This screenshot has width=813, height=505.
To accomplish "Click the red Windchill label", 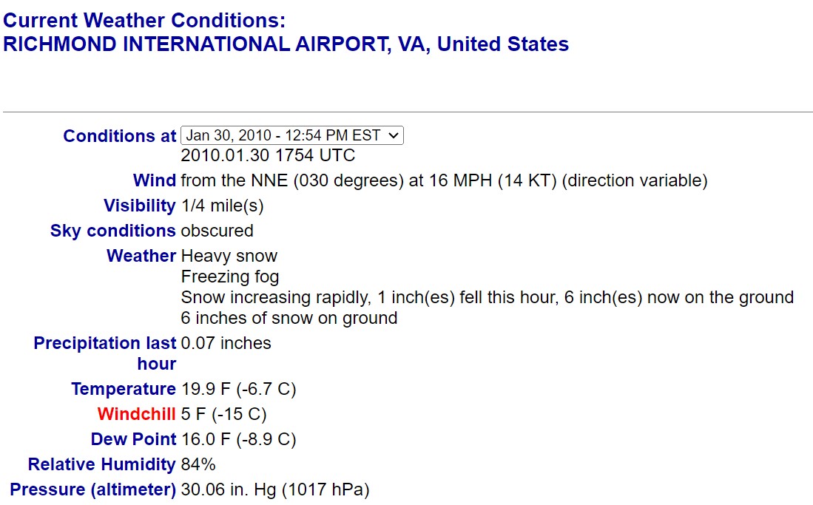I will click(136, 414).
